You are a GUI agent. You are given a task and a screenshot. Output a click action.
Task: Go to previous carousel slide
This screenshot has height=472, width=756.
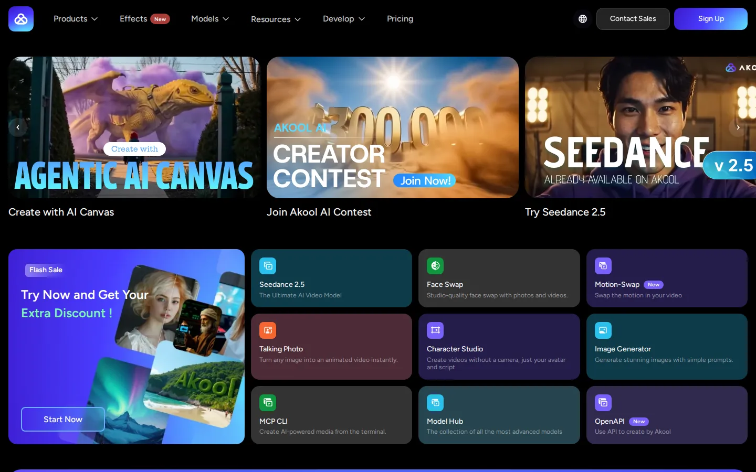coord(18,127)
